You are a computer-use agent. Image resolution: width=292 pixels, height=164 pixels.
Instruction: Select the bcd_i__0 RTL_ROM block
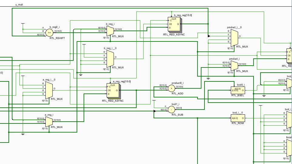[x=238, y=118]
